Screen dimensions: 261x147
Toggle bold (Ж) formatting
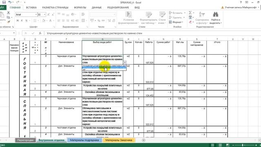[18, 21]
